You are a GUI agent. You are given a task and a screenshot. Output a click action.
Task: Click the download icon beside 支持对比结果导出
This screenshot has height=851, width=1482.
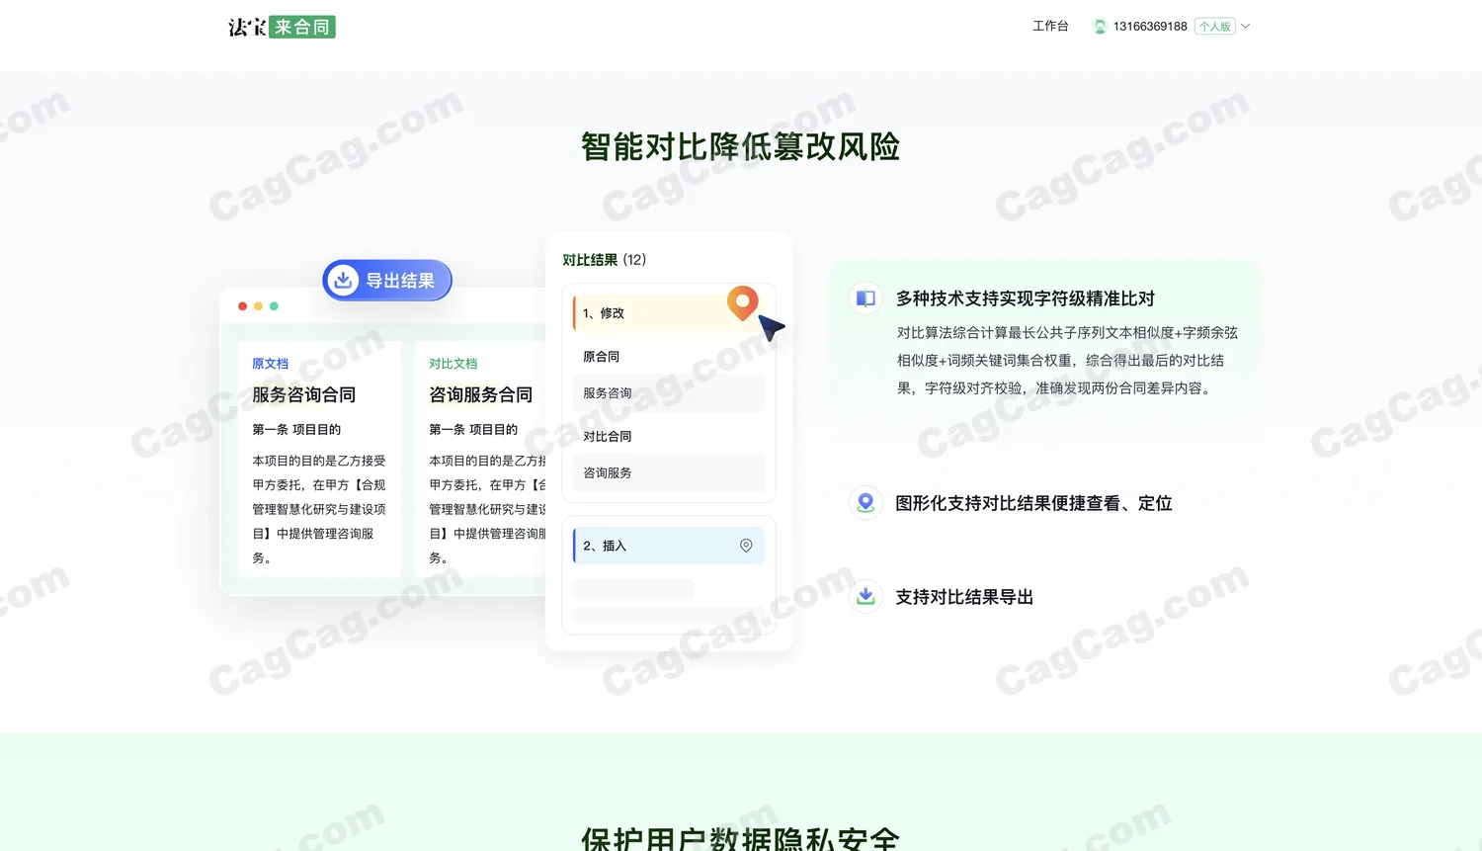865,596
